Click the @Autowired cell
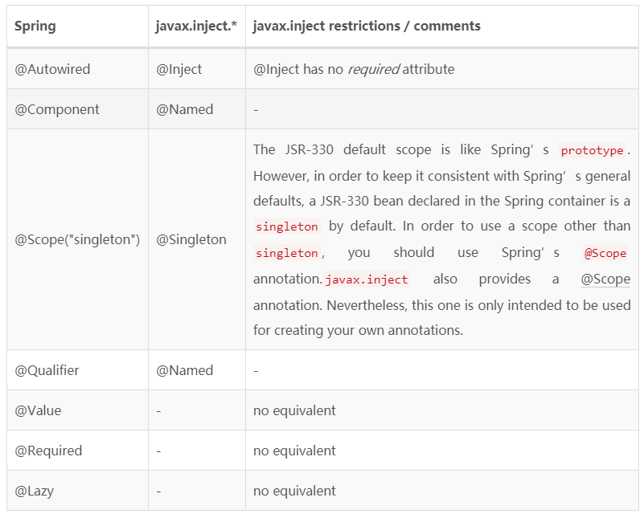 coord(52,69)
